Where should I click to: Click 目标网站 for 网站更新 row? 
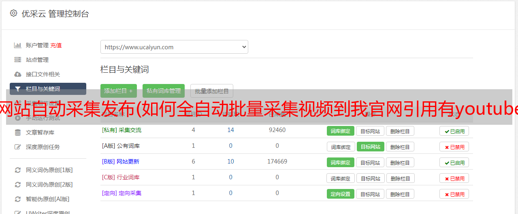pyautogui.click(x=370, y=162)
